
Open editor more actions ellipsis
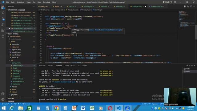click(x=194, y=6)
